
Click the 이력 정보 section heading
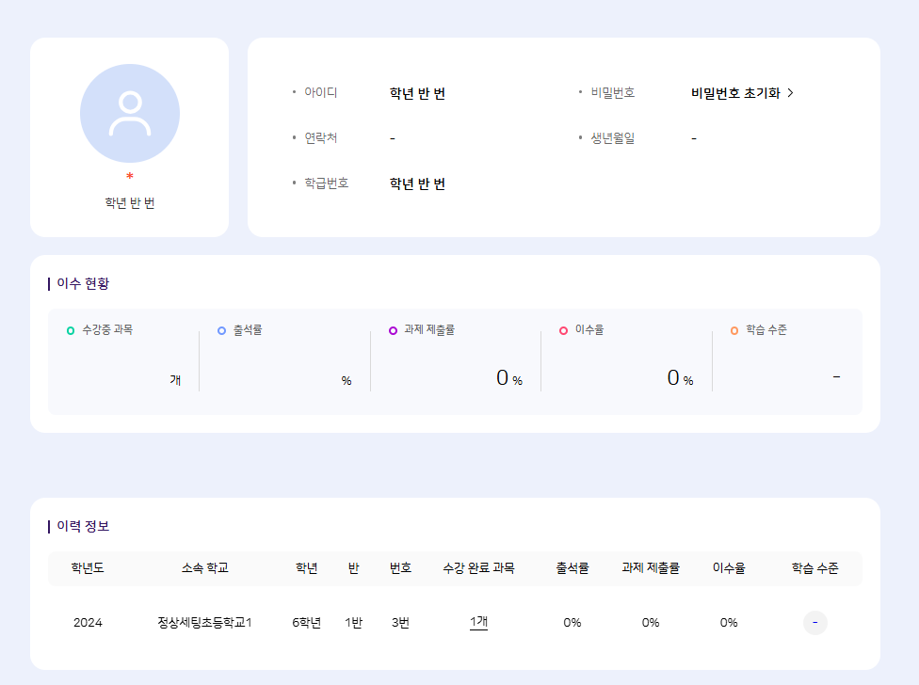point(83,526)
